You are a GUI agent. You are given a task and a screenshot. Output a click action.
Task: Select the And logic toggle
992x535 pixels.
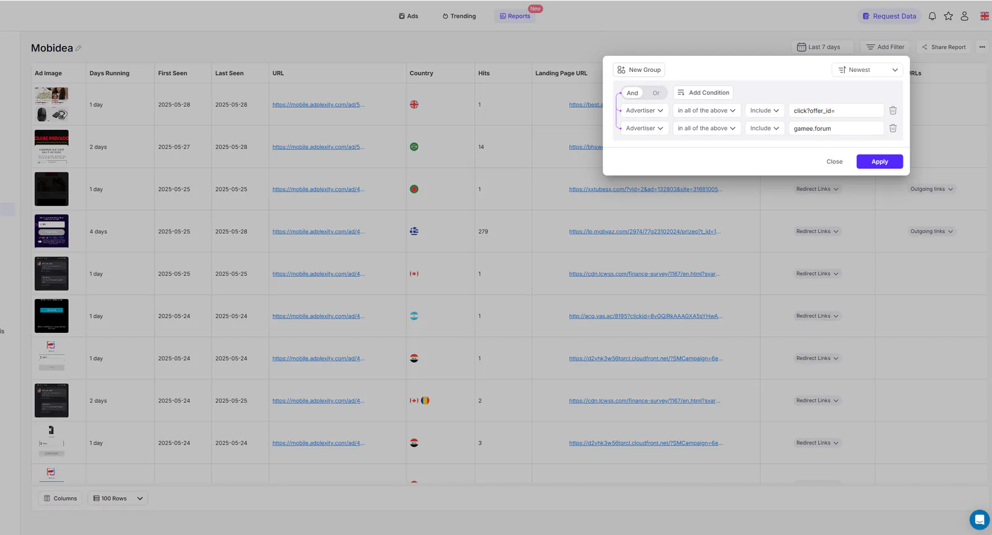[632, 93]
